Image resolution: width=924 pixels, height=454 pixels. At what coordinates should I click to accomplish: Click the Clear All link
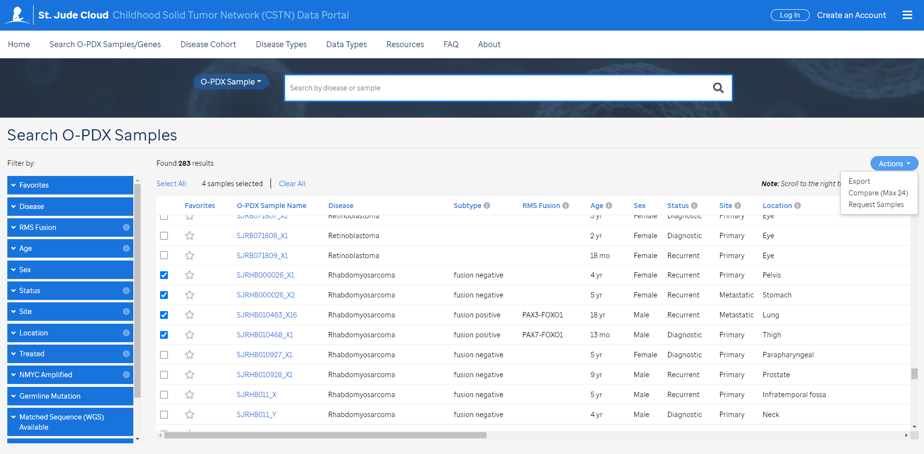(x=292, y=184)
